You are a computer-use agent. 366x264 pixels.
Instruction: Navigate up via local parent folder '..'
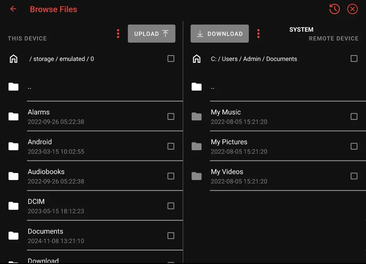(x=29, y=87)
